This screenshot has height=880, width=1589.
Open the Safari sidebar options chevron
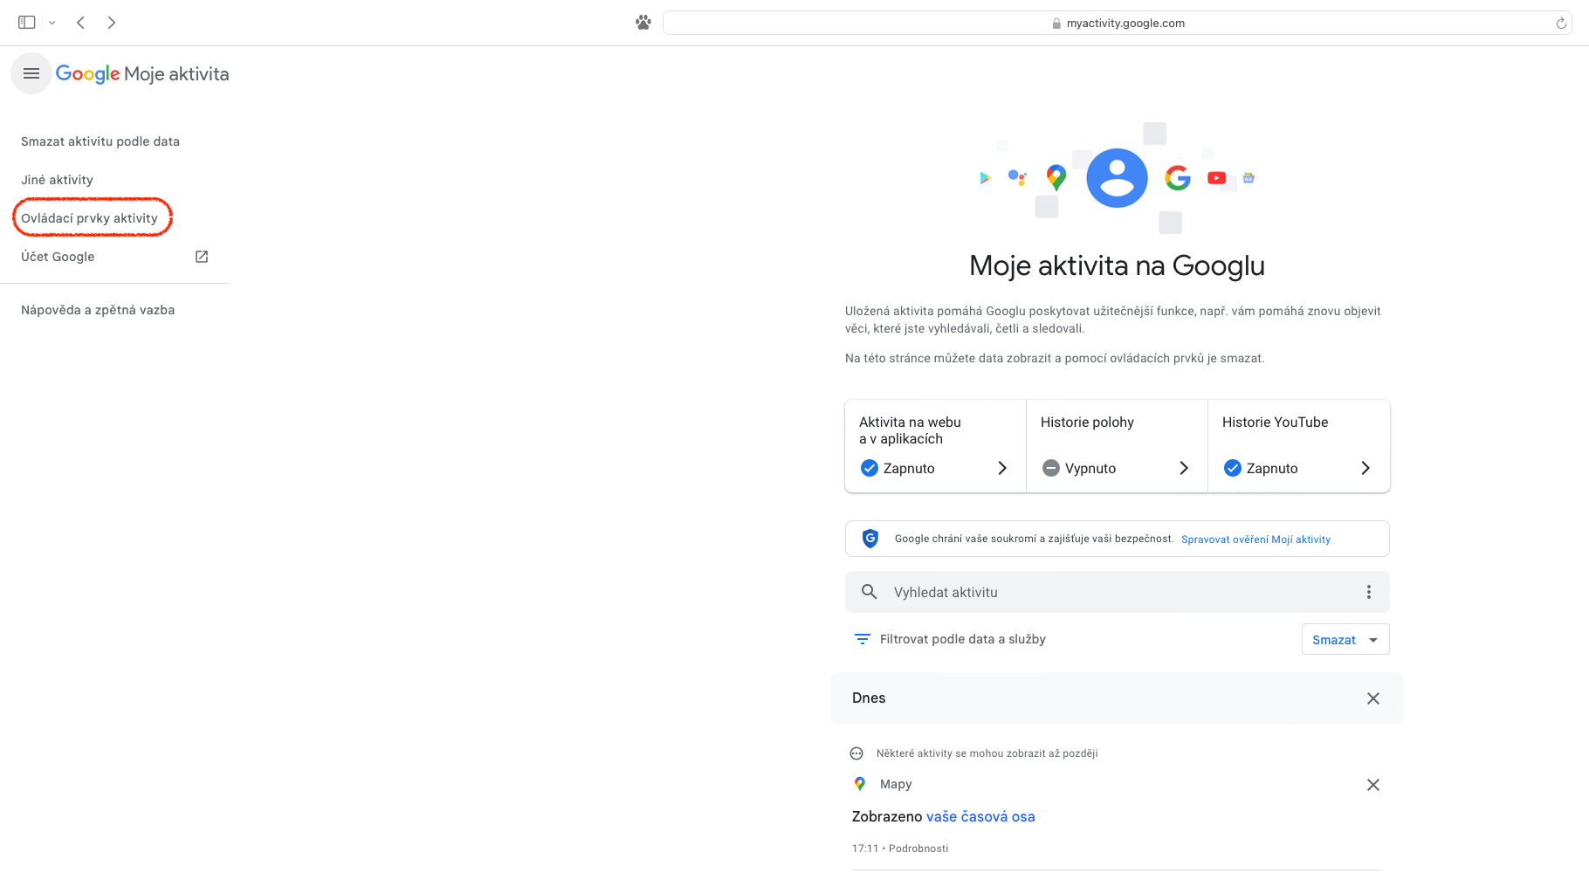[52, 23]
